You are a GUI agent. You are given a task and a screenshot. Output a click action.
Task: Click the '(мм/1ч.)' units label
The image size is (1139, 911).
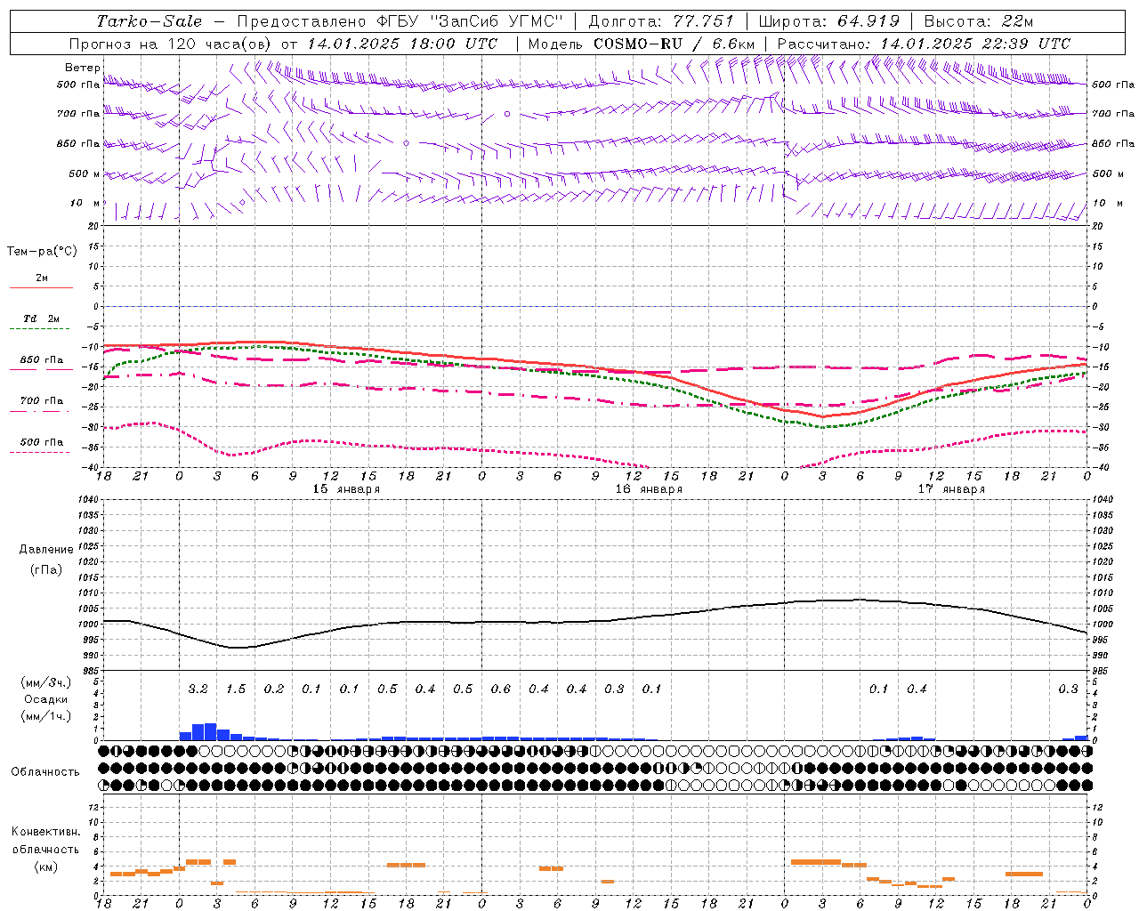[x=45, y=716]
